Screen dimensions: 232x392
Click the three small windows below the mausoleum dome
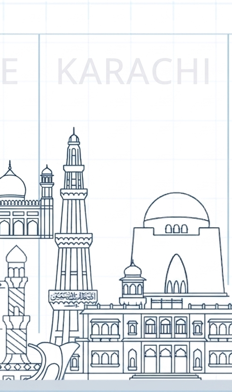point(177,229)
